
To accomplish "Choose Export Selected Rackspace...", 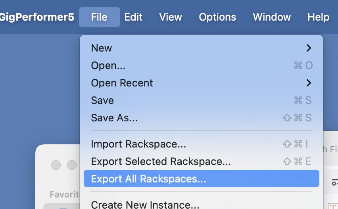I will pyautogui.click(x=202, y=161).
